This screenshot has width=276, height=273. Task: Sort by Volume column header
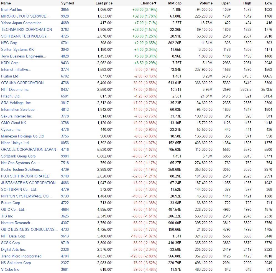206,3
